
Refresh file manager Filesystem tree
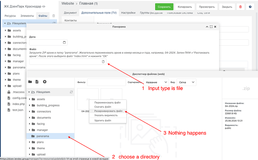point(71,92)
